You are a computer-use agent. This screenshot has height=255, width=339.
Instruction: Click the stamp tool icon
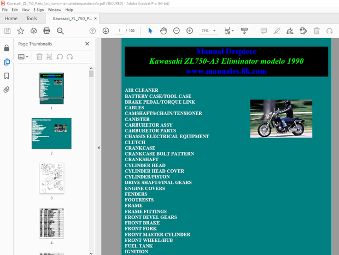(x=303, y=31)
